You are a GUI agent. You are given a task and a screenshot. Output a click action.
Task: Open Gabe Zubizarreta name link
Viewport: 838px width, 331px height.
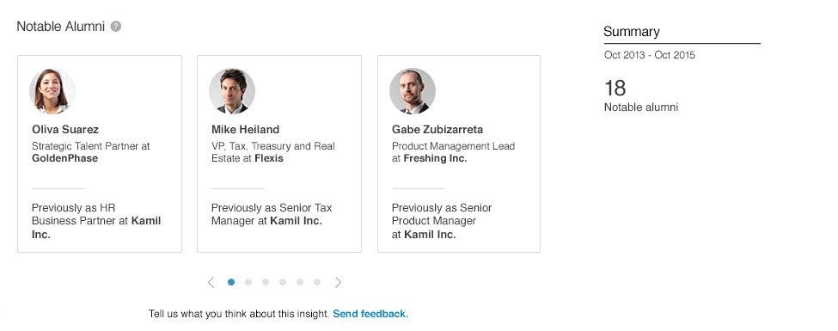coord(437,130)
